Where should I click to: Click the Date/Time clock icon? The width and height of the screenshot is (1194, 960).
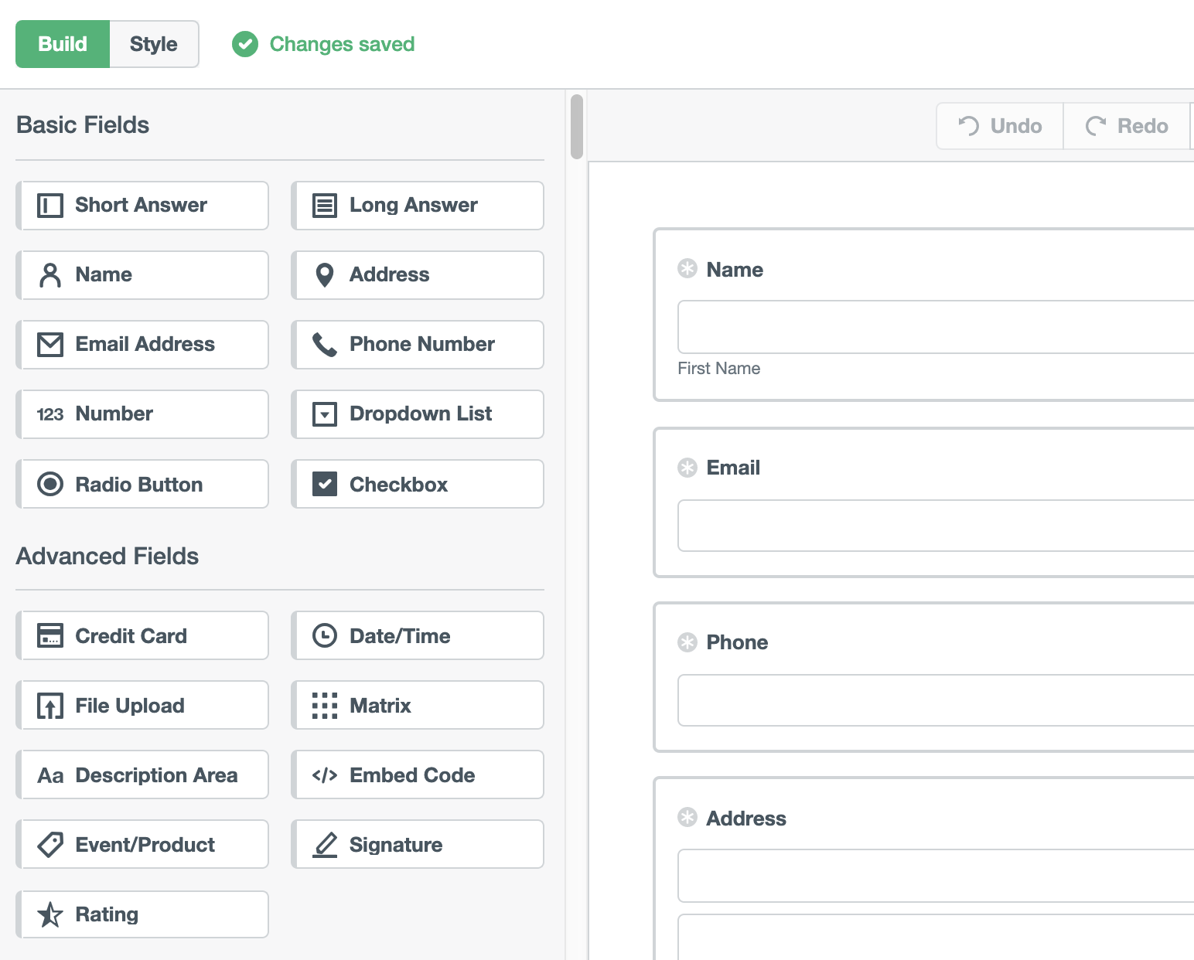tap(325, 635)
